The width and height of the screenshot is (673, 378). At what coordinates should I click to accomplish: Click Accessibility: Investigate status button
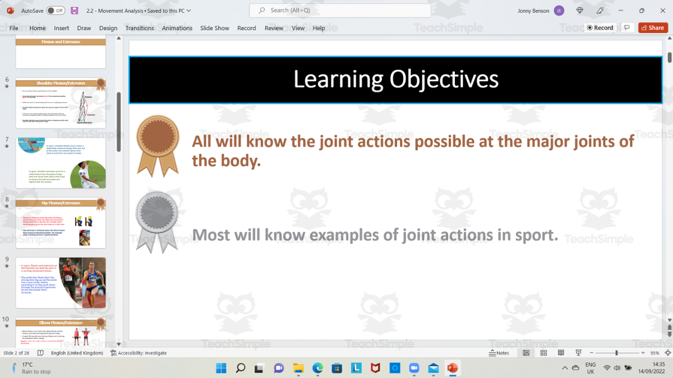[x=139, y=353]
